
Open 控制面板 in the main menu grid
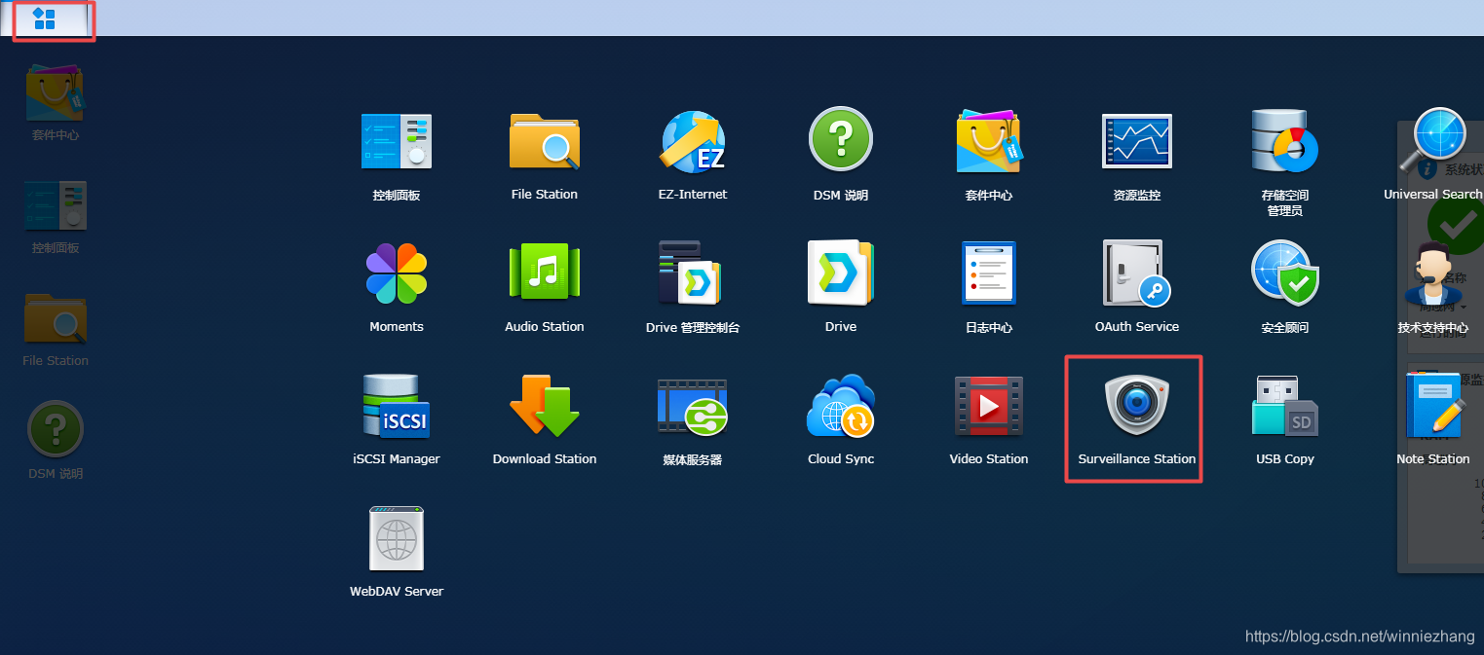coord(397,142)
